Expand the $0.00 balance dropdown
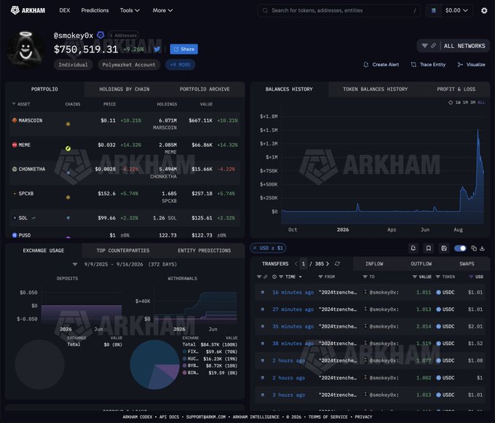The height and width of the screenshot is (423, 495). [456, 10]
